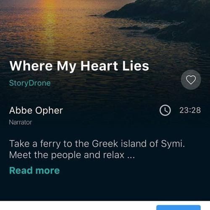Tap the word Symi in the description
This screenshot has width=210, height=210.
pyautogui.click(x=173, y=144)
